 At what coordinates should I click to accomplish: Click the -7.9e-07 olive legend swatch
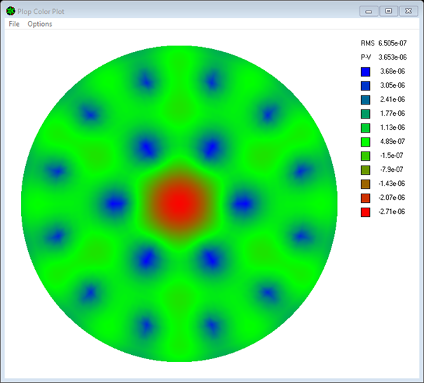click(365, 170)
